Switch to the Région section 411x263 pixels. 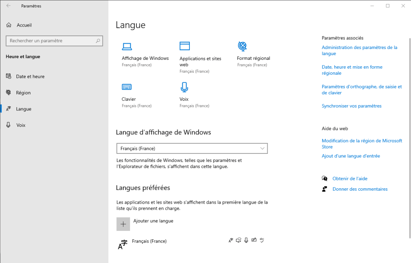(23, 93)
